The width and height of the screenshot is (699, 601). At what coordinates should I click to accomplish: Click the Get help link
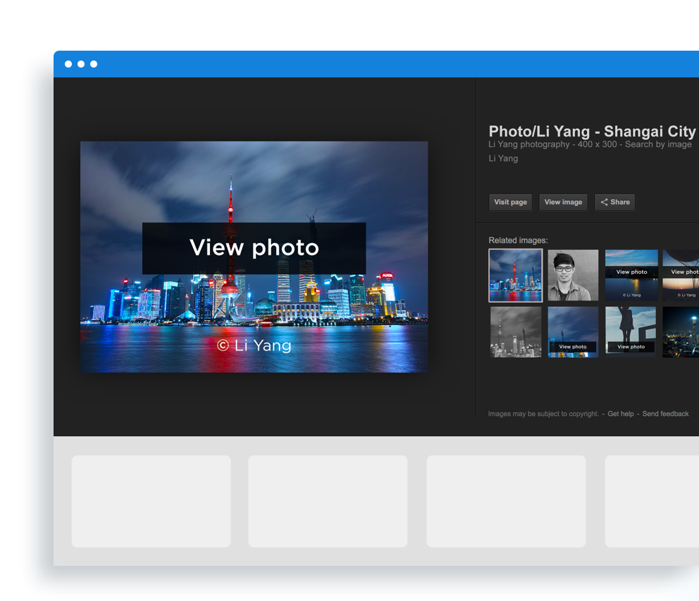[620, 414]
